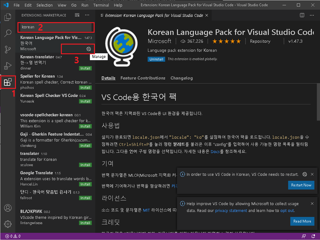Close the Korean Language Pack extension tab
The width and height of the screenshot is (320, 240).
pos(207,16)
